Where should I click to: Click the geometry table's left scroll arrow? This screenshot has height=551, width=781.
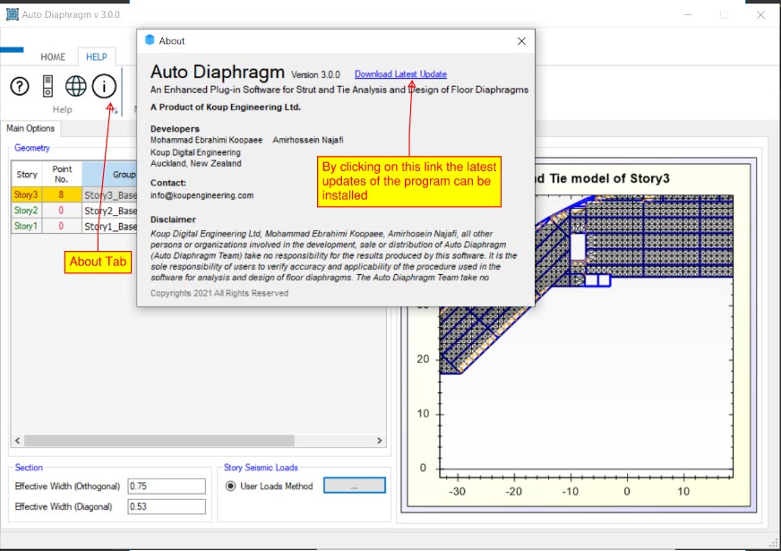tap(17, 441)
